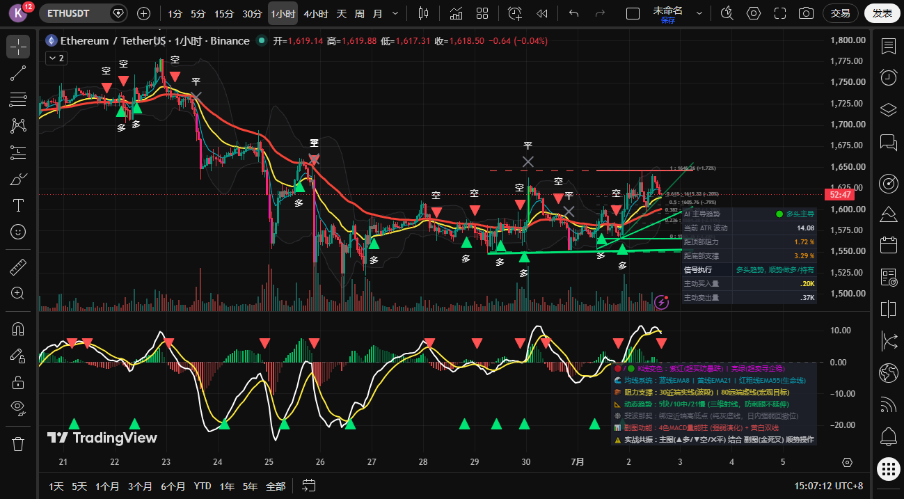Activate the magnet snap mode
904x499 pixels.
pos(18,328)
